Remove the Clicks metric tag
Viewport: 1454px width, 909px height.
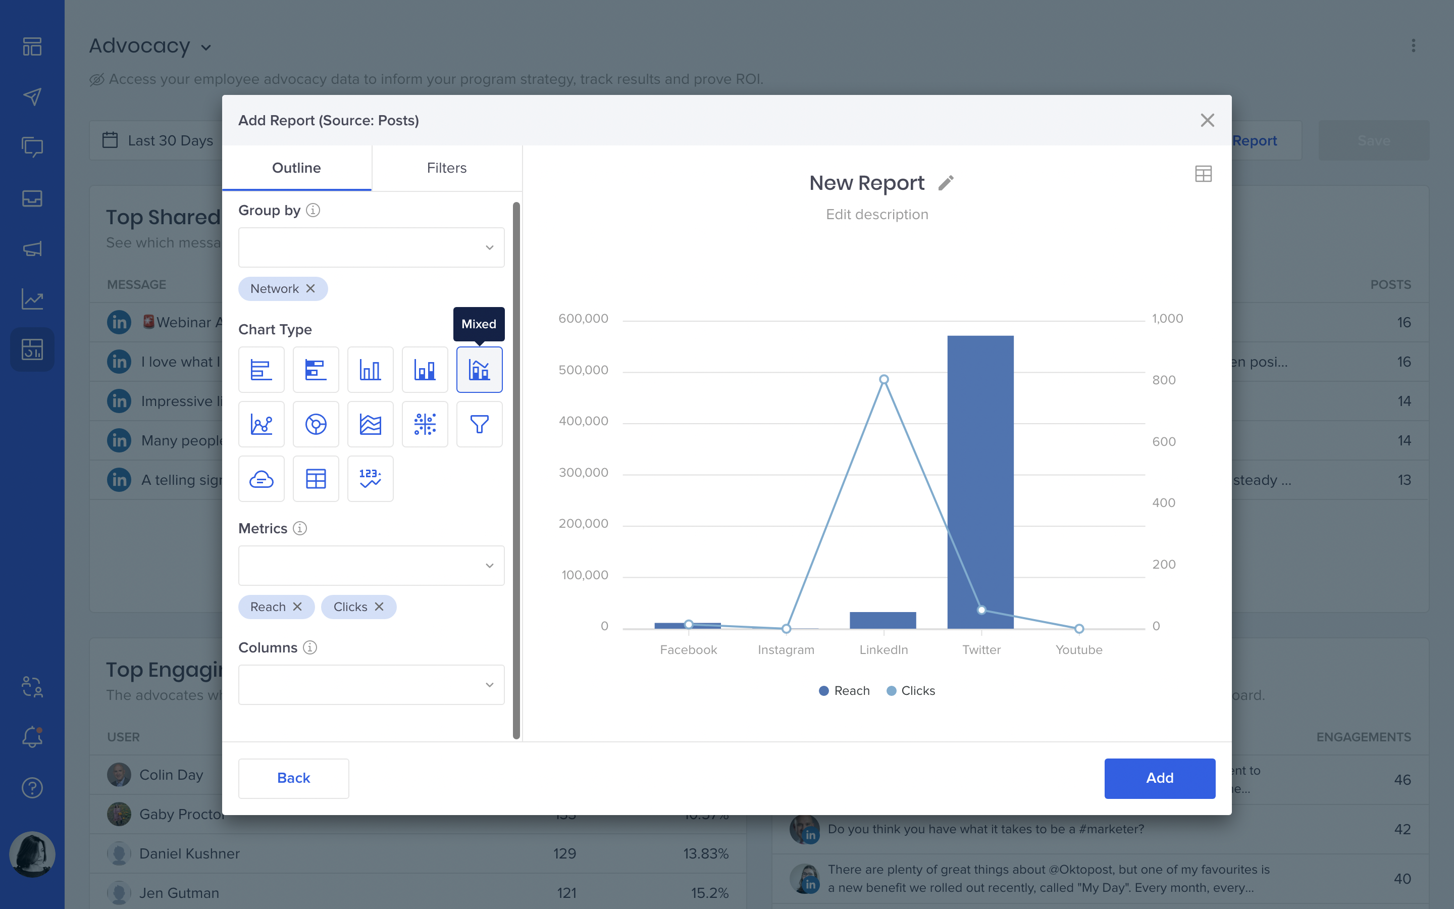(379, 607)
